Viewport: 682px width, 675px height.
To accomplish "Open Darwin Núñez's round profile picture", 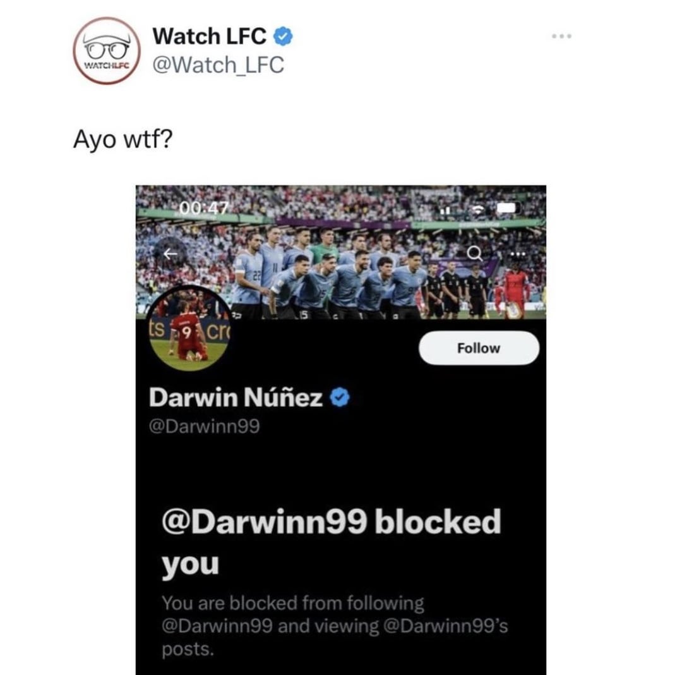I will [189, 329].
